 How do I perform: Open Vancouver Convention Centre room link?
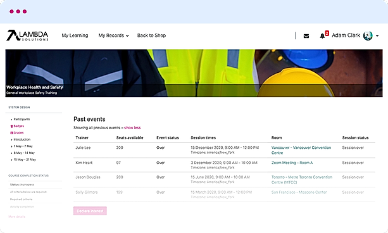(301, 150)
